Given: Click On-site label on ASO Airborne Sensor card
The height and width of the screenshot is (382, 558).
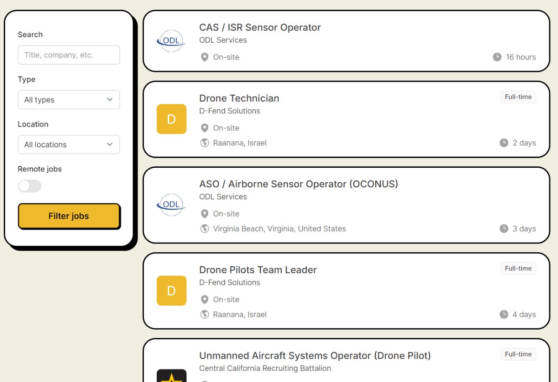Looking at the screenshot, I should click(226, 214).
